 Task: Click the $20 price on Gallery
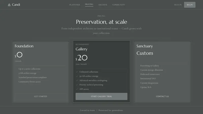click(x=81, y=58)
